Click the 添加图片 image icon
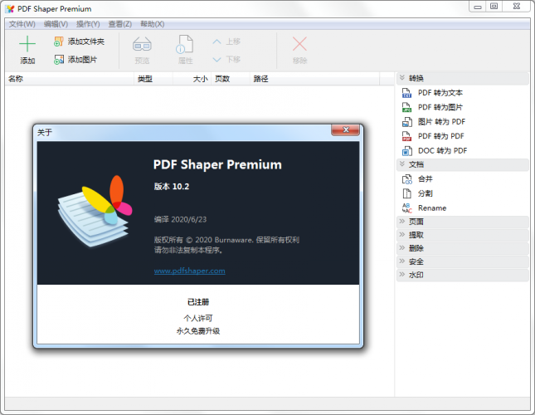Screen dimensions: 535x415 tap(59, 60)
